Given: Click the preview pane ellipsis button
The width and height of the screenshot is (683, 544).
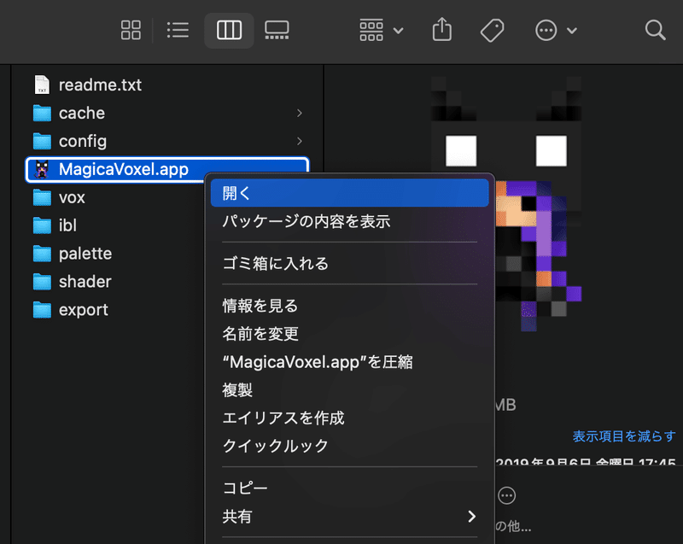Looking at the screenshot, I should click(x=506, y=495).
